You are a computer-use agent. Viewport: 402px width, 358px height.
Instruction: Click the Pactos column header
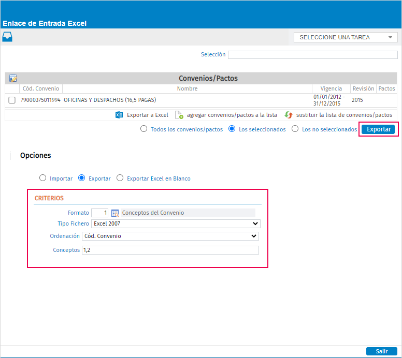386,88
